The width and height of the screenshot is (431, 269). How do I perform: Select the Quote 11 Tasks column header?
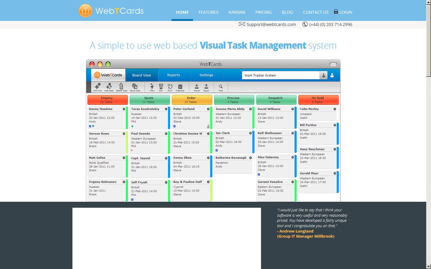pos(150,100)
